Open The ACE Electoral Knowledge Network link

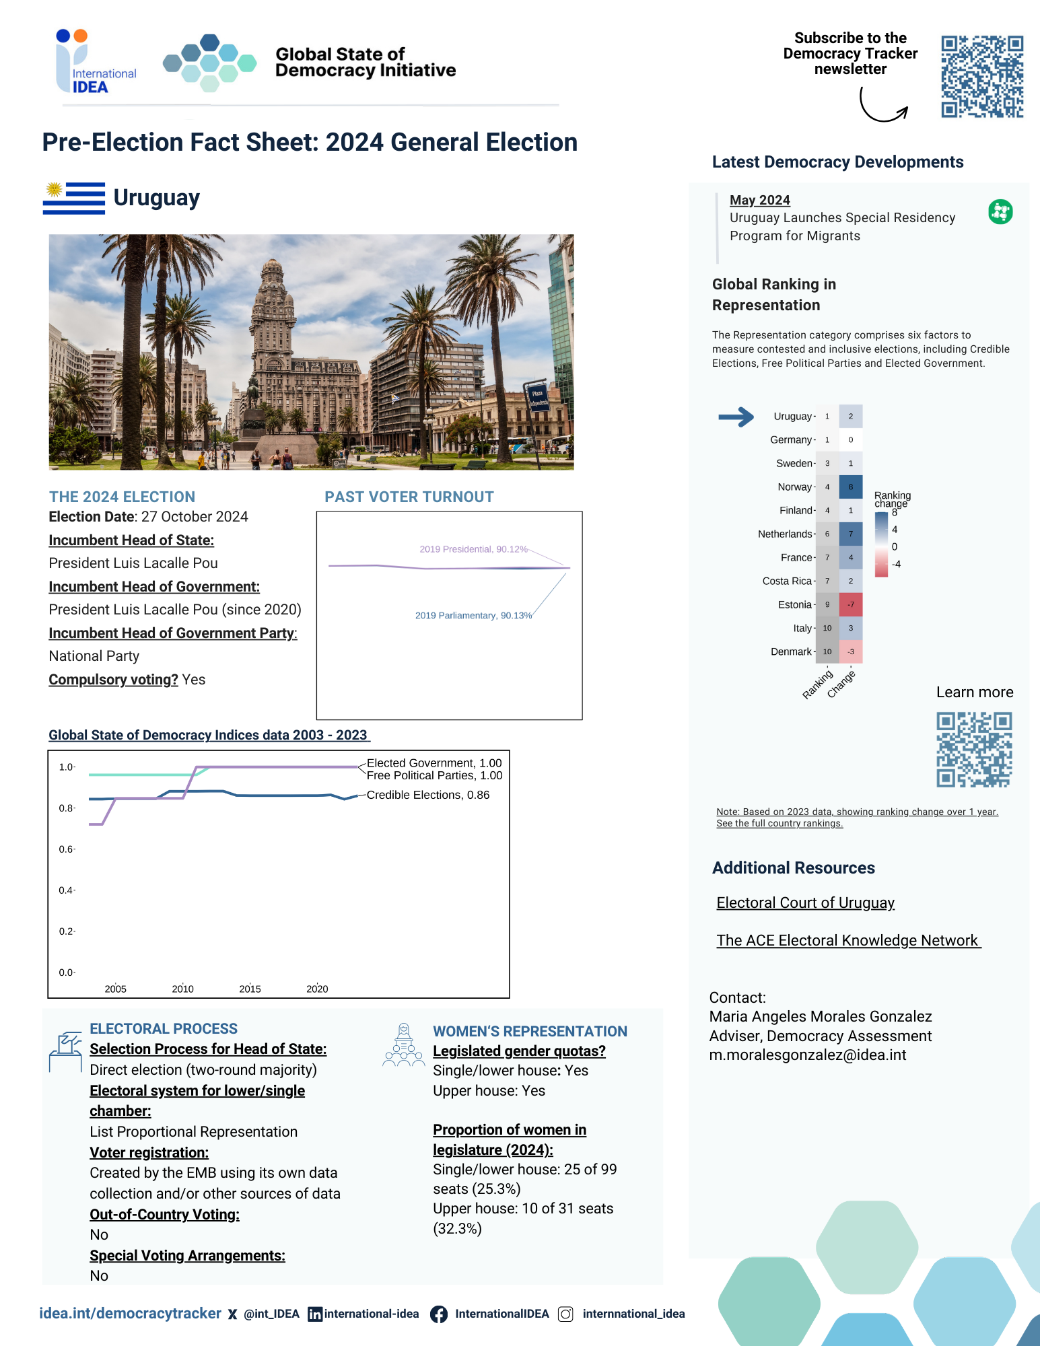pyautogui.click(x=847, y=941)
